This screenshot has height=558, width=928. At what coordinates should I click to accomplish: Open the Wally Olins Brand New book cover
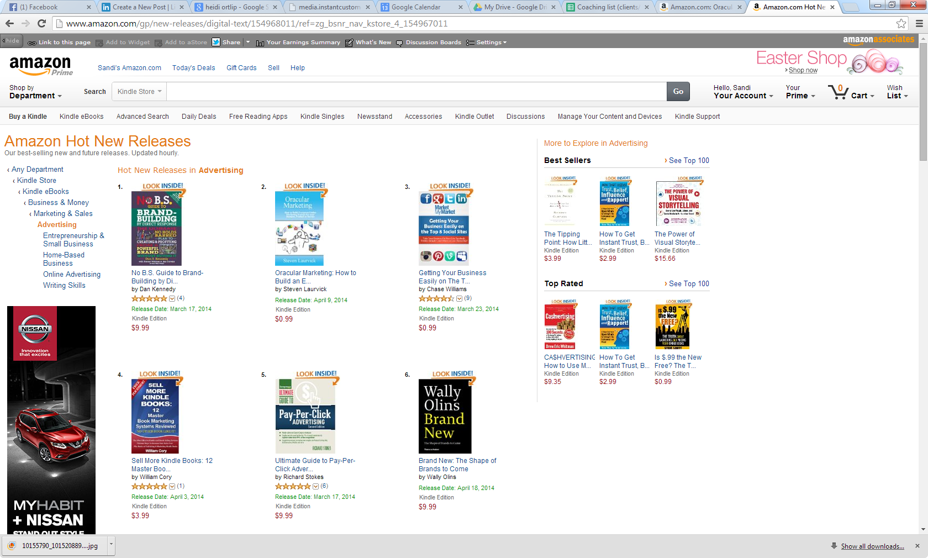[x=445, y=417]
